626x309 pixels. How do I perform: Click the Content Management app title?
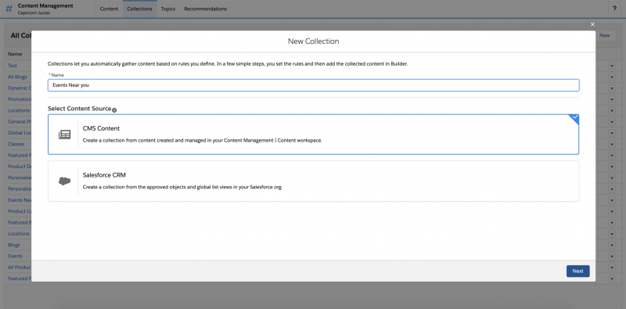[45, 6]
